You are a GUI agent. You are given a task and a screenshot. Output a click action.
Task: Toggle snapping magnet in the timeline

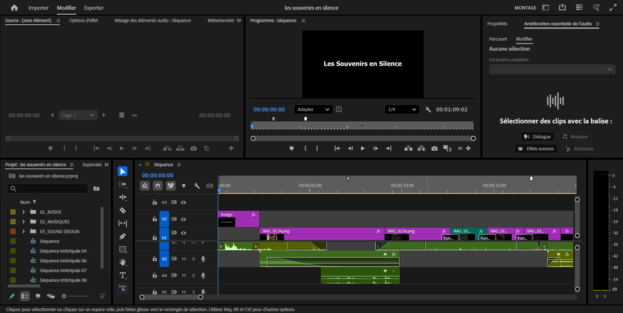coord(158,186)
